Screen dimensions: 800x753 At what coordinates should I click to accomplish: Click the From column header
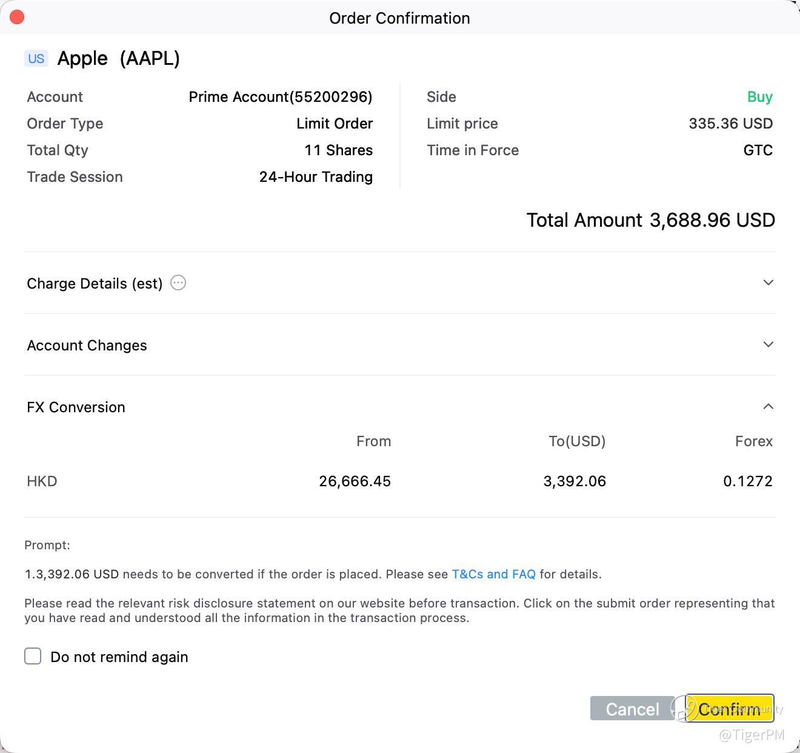click(374, 441)
